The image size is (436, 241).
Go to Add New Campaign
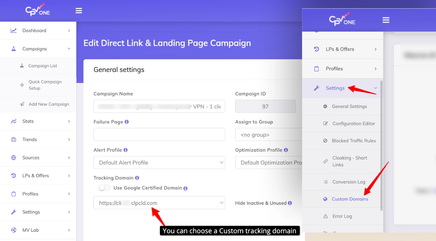pyautogui.click(x=48, y=104)
